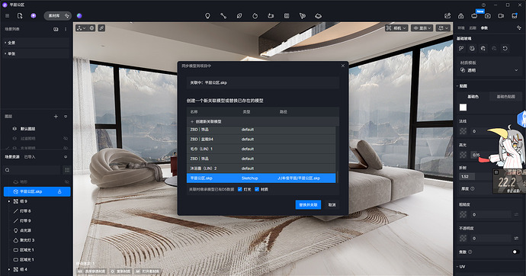Switch to the 参数 tab
Image resolution: width=526 pixels, height=276 pixels.
(484, 28)
